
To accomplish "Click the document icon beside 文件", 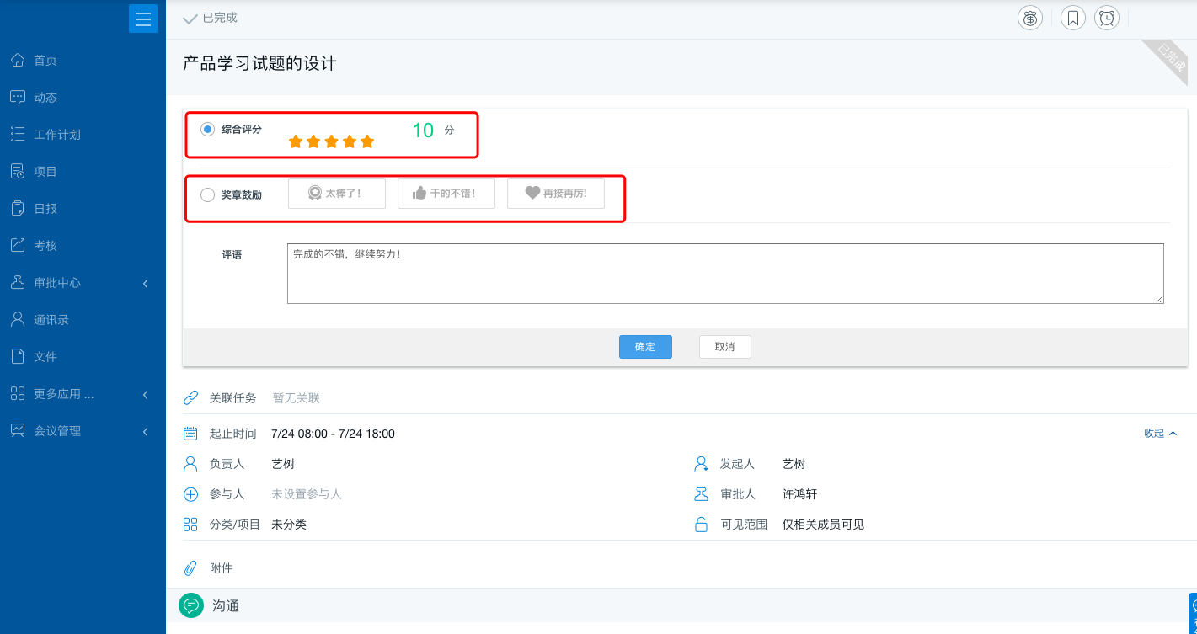I will [x=18, y=356].
